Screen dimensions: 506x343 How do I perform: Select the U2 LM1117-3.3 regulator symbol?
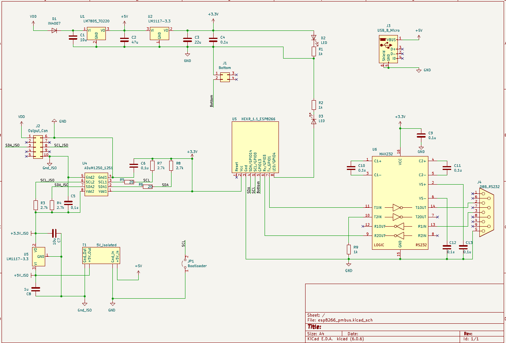pyautogui.click(x=160, y=34)
